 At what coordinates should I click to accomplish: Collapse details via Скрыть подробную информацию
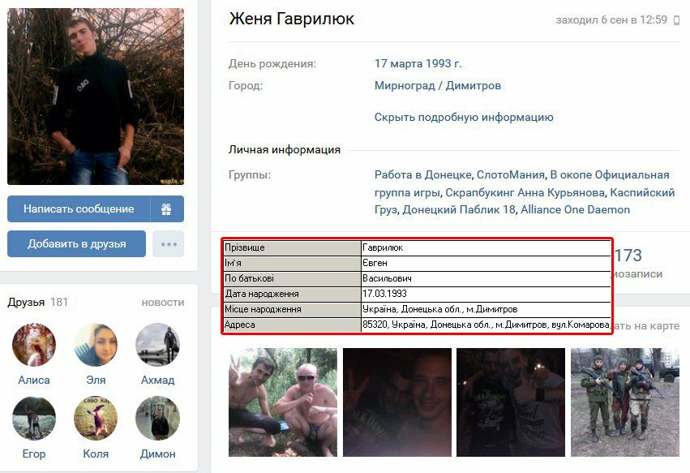pyautogui.click(x=464, y=117)
